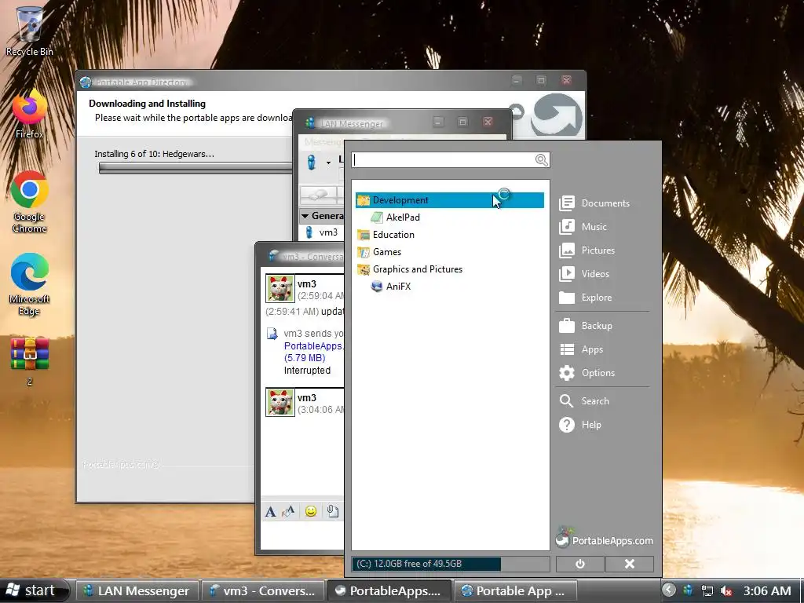Click the installation progress bar
The image size is (804, 603).
coord(196,168)
